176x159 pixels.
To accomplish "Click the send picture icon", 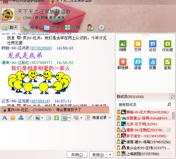I will click(38, 118).
